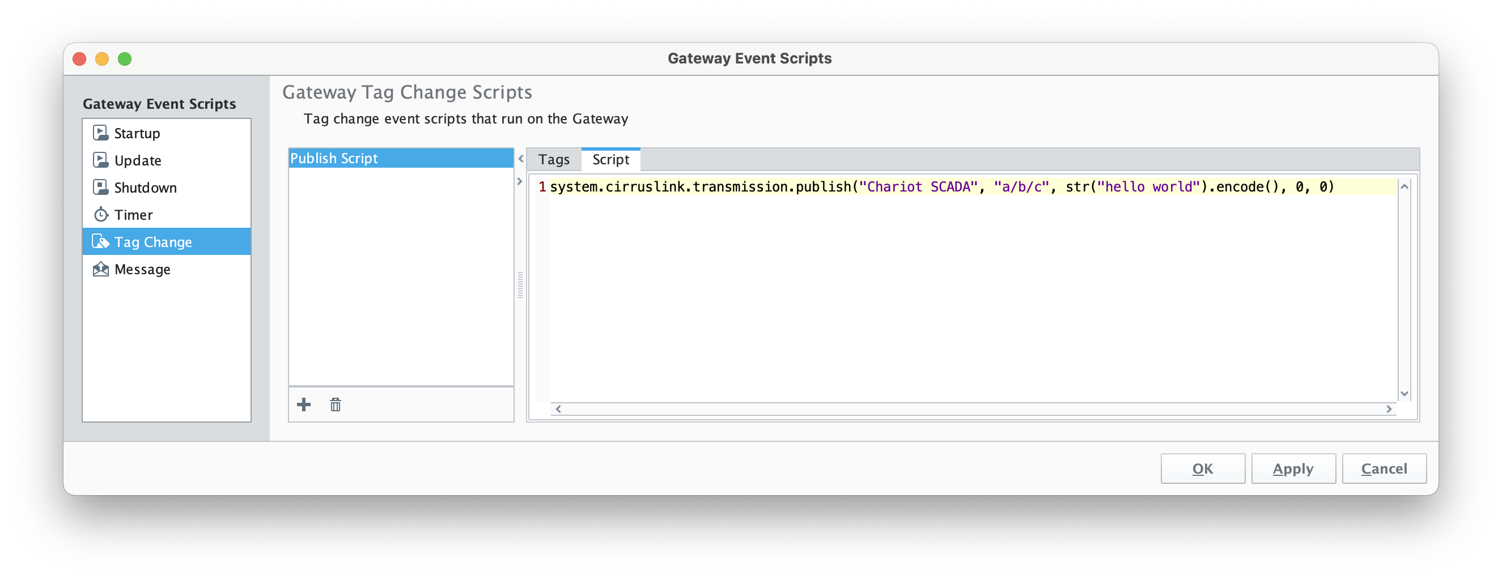Viewport: 1502px width, 579px height.
Task: Select the Message label in sidebar
Action: [x=142, y=269]
